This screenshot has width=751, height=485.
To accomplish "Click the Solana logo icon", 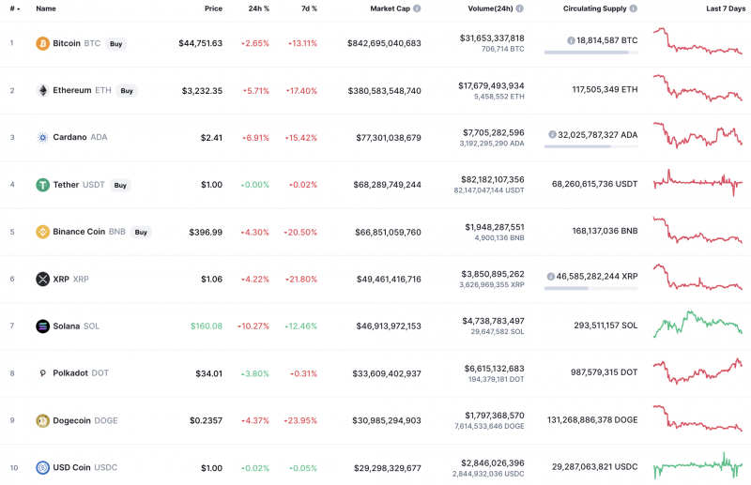I will coord(42,326).
